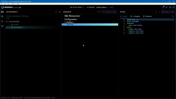Open the my-first-project project dropdown
Screen dimensions: 176x99
point(77,7)
